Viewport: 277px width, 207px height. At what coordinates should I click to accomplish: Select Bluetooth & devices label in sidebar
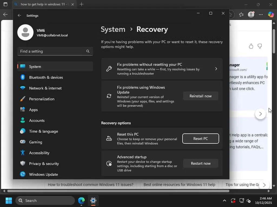(x=46, y=77)
